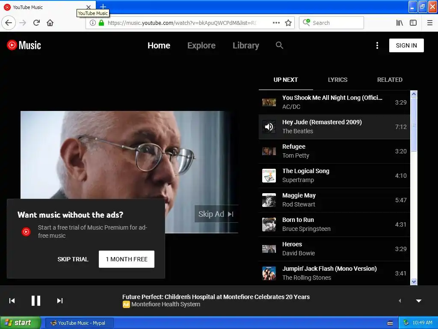438x329 pixels.
Task: Collapse the player page with down arrow
Action: tap(418, 301)
